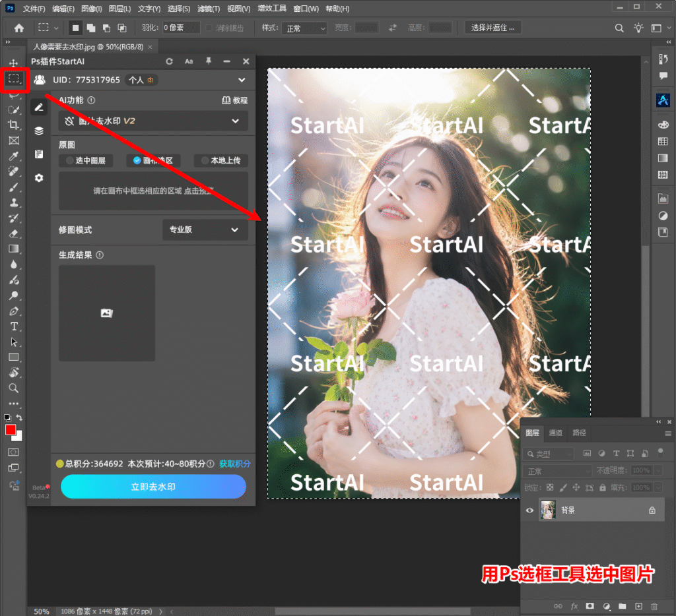Select the Frame tool

(14, 140)
